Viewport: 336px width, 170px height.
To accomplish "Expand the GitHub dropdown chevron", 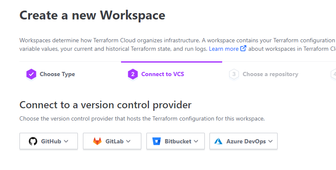I will click(x=66, y=141).
